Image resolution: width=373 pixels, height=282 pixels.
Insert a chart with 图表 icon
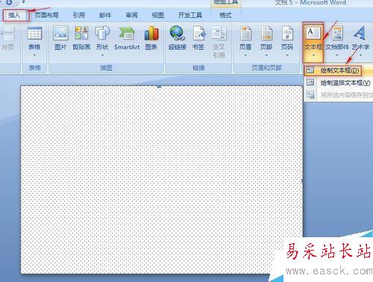(x=151, y=33)
